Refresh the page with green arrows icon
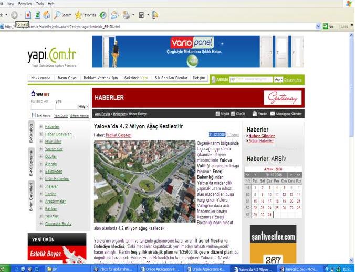Screen dimensions: 355x272 coord(37,15)
